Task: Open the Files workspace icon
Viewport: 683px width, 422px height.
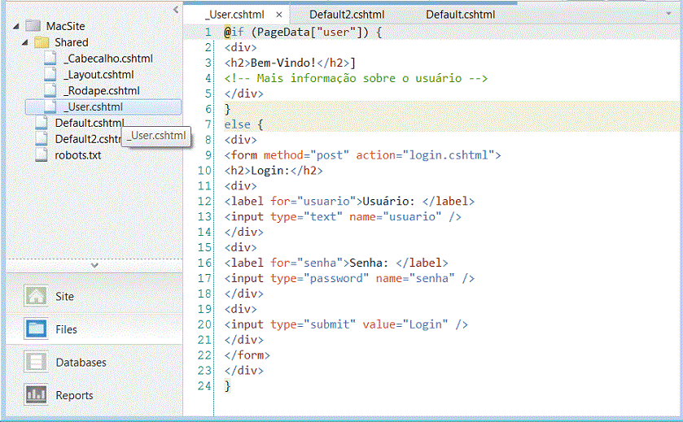Action: coord(36,329)
